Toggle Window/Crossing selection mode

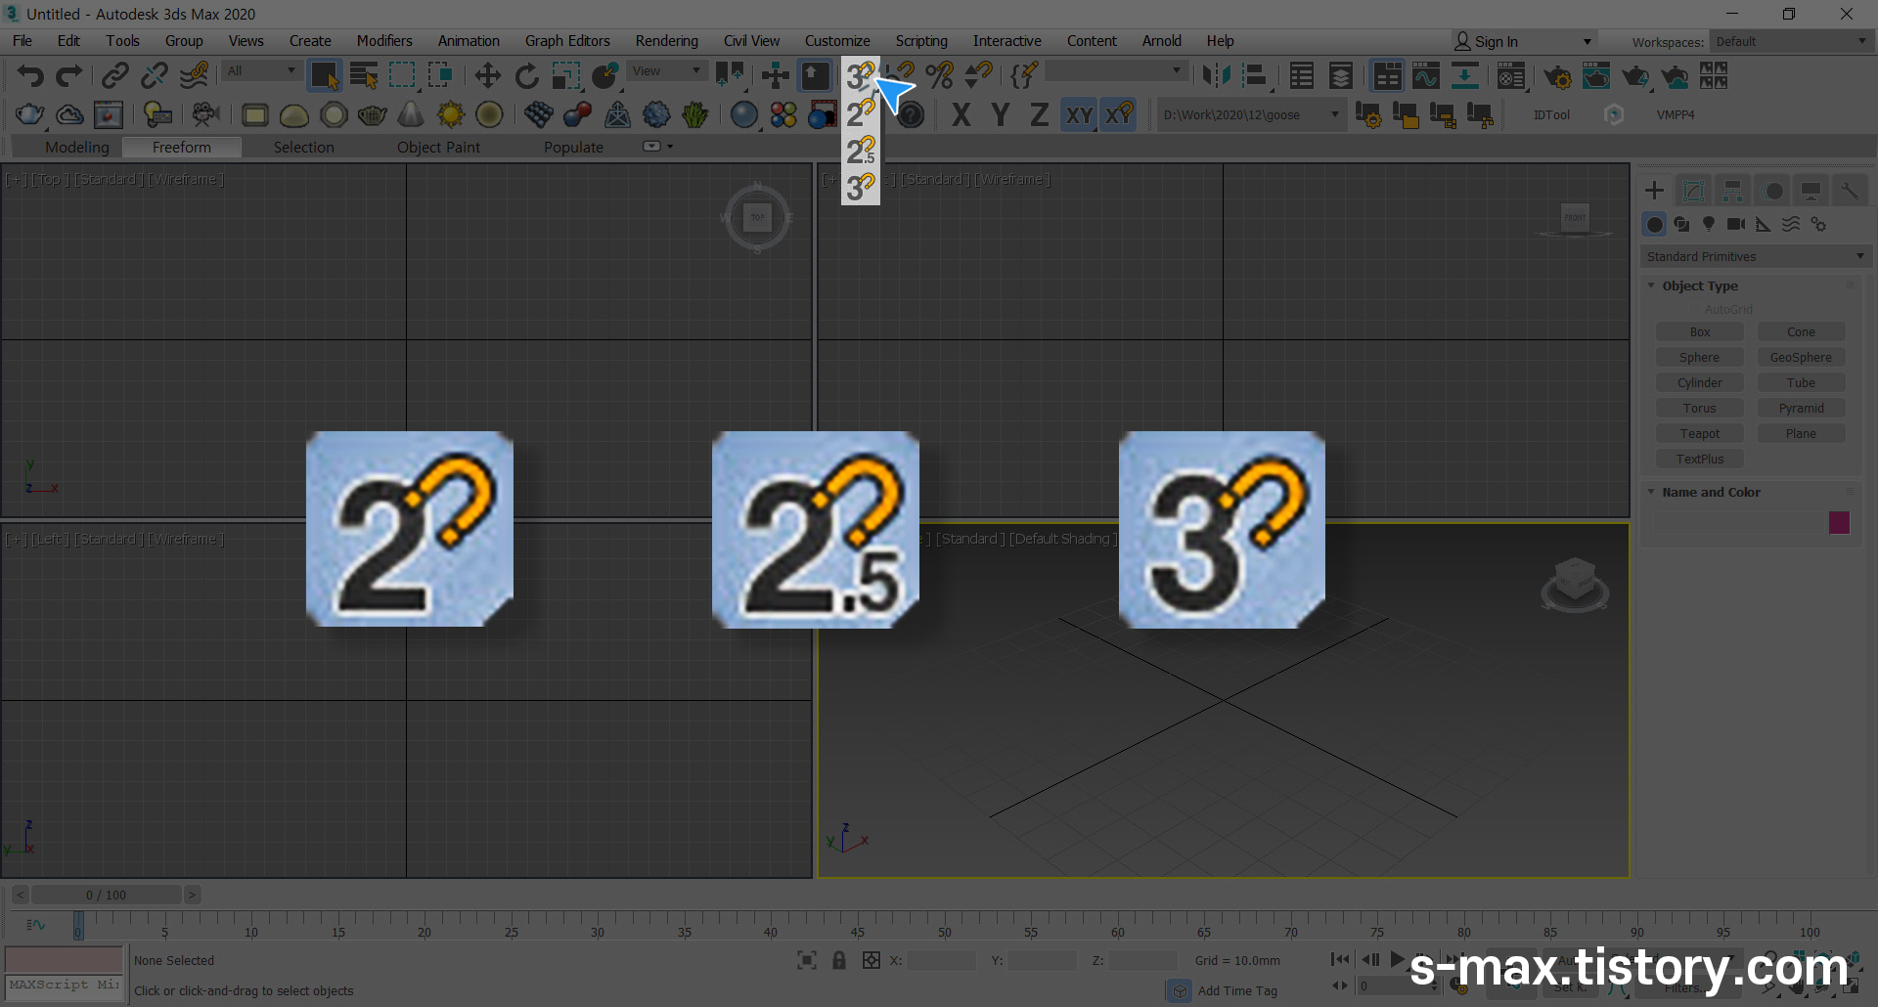click(440, 75)
